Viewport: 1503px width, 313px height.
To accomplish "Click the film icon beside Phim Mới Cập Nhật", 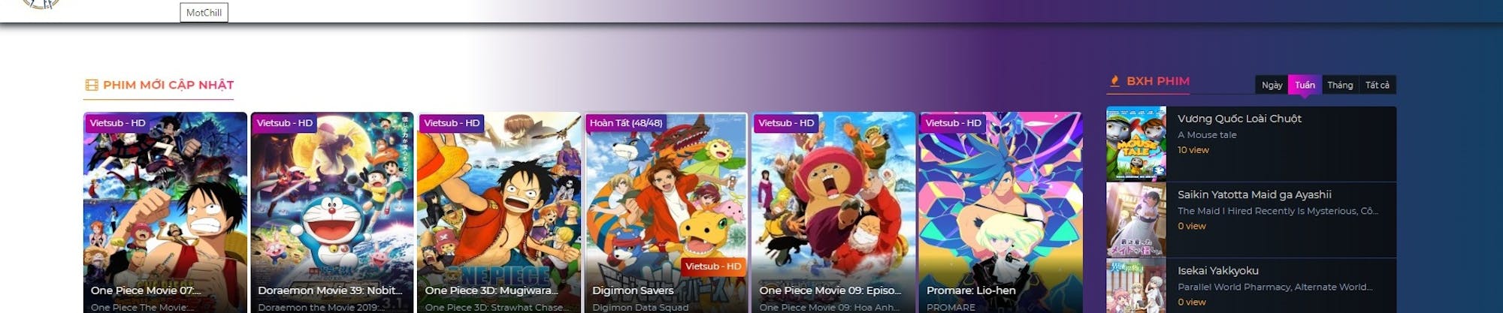I will coord(92,85).
